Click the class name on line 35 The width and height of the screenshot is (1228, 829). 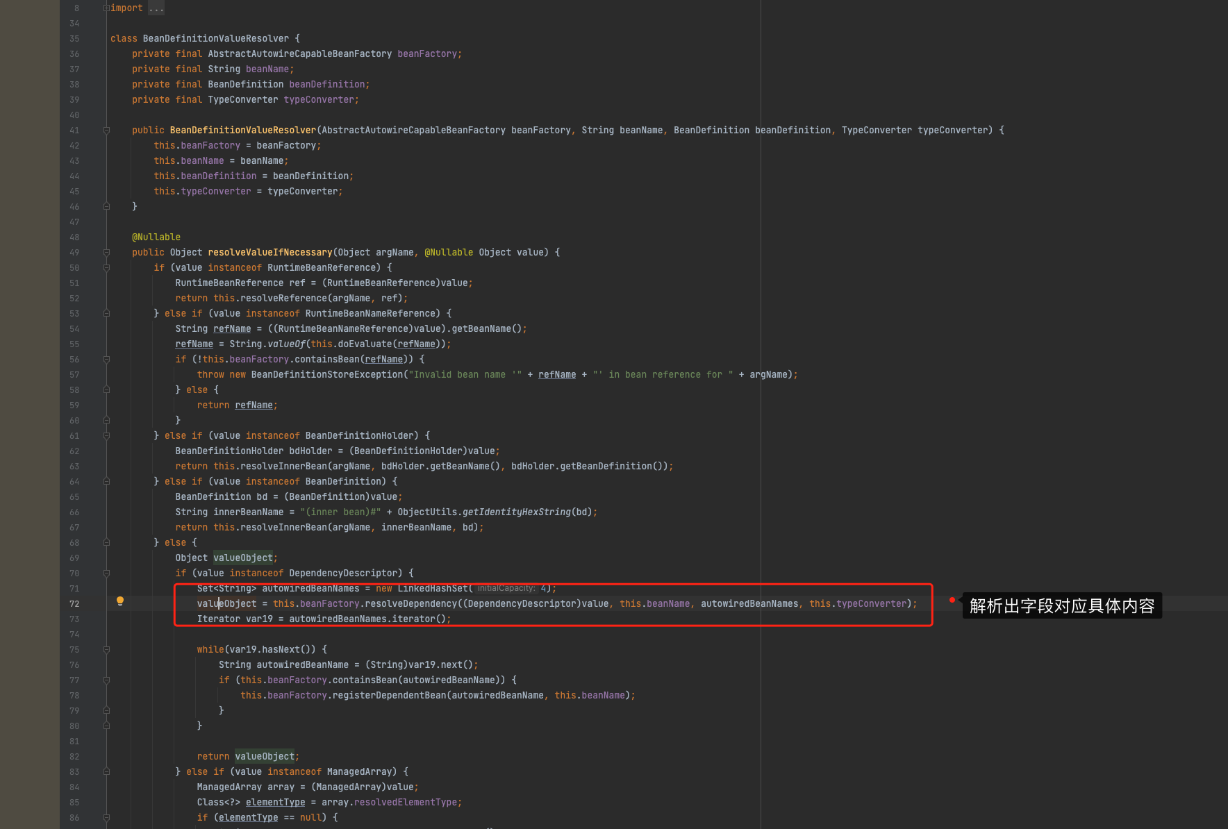(x=216, y=39)
